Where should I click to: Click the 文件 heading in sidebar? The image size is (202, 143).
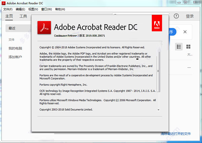[x=11, y=40]
